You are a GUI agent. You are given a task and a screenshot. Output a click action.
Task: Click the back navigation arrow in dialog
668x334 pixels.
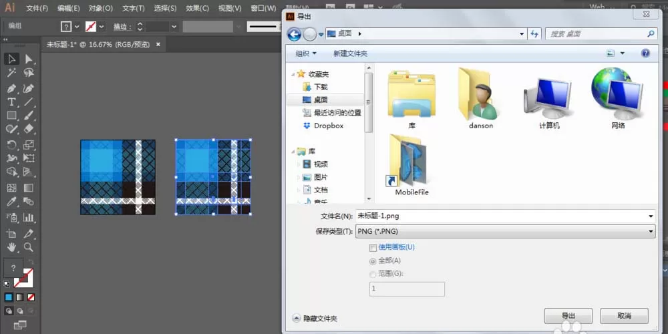click(x=294, y=33)
